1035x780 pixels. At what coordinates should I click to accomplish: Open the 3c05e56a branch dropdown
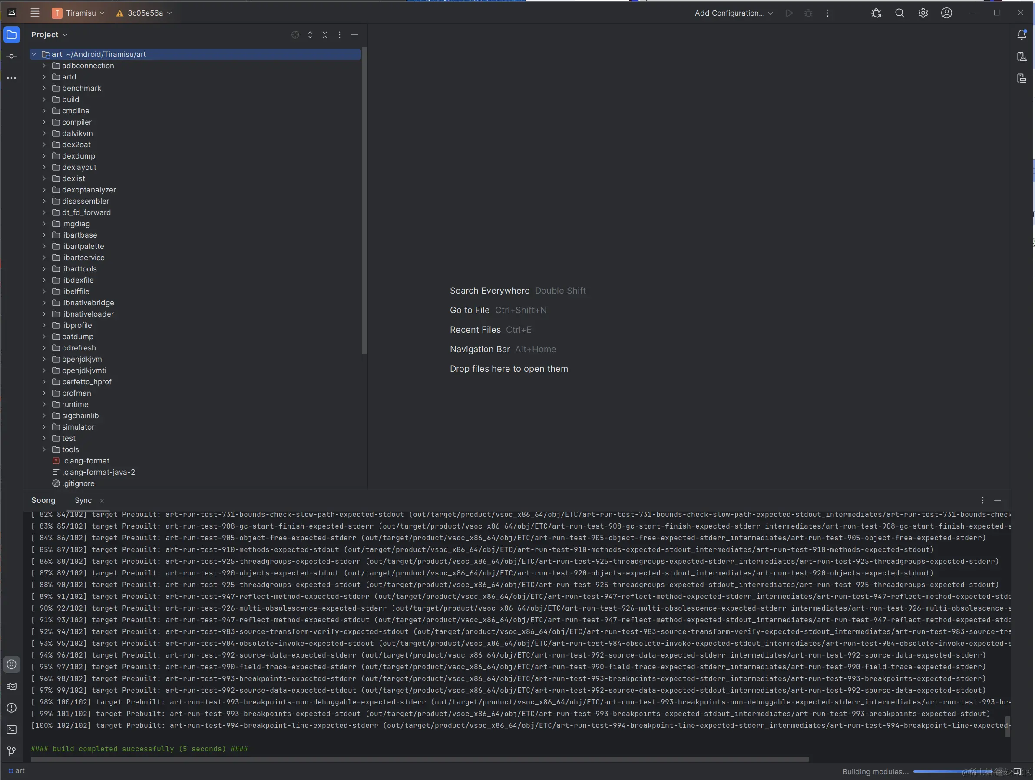click(x=144, y=13)
